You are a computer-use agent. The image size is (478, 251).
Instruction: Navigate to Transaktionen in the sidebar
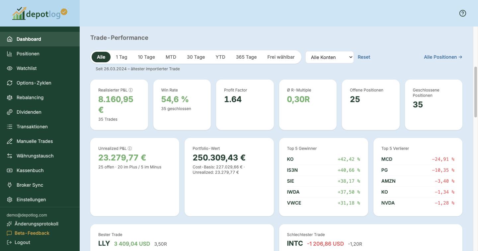(40, 127)
